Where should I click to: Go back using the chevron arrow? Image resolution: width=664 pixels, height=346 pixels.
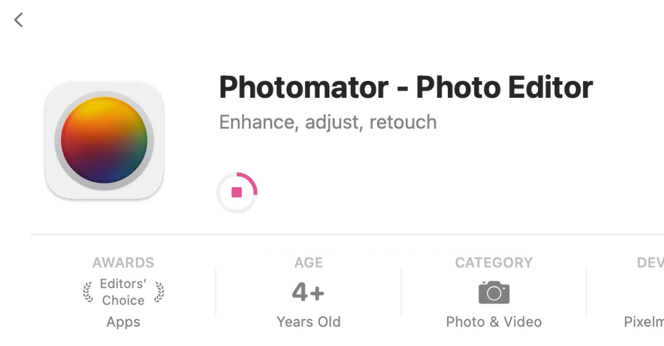pyautogui.click(x=19, y=20)
